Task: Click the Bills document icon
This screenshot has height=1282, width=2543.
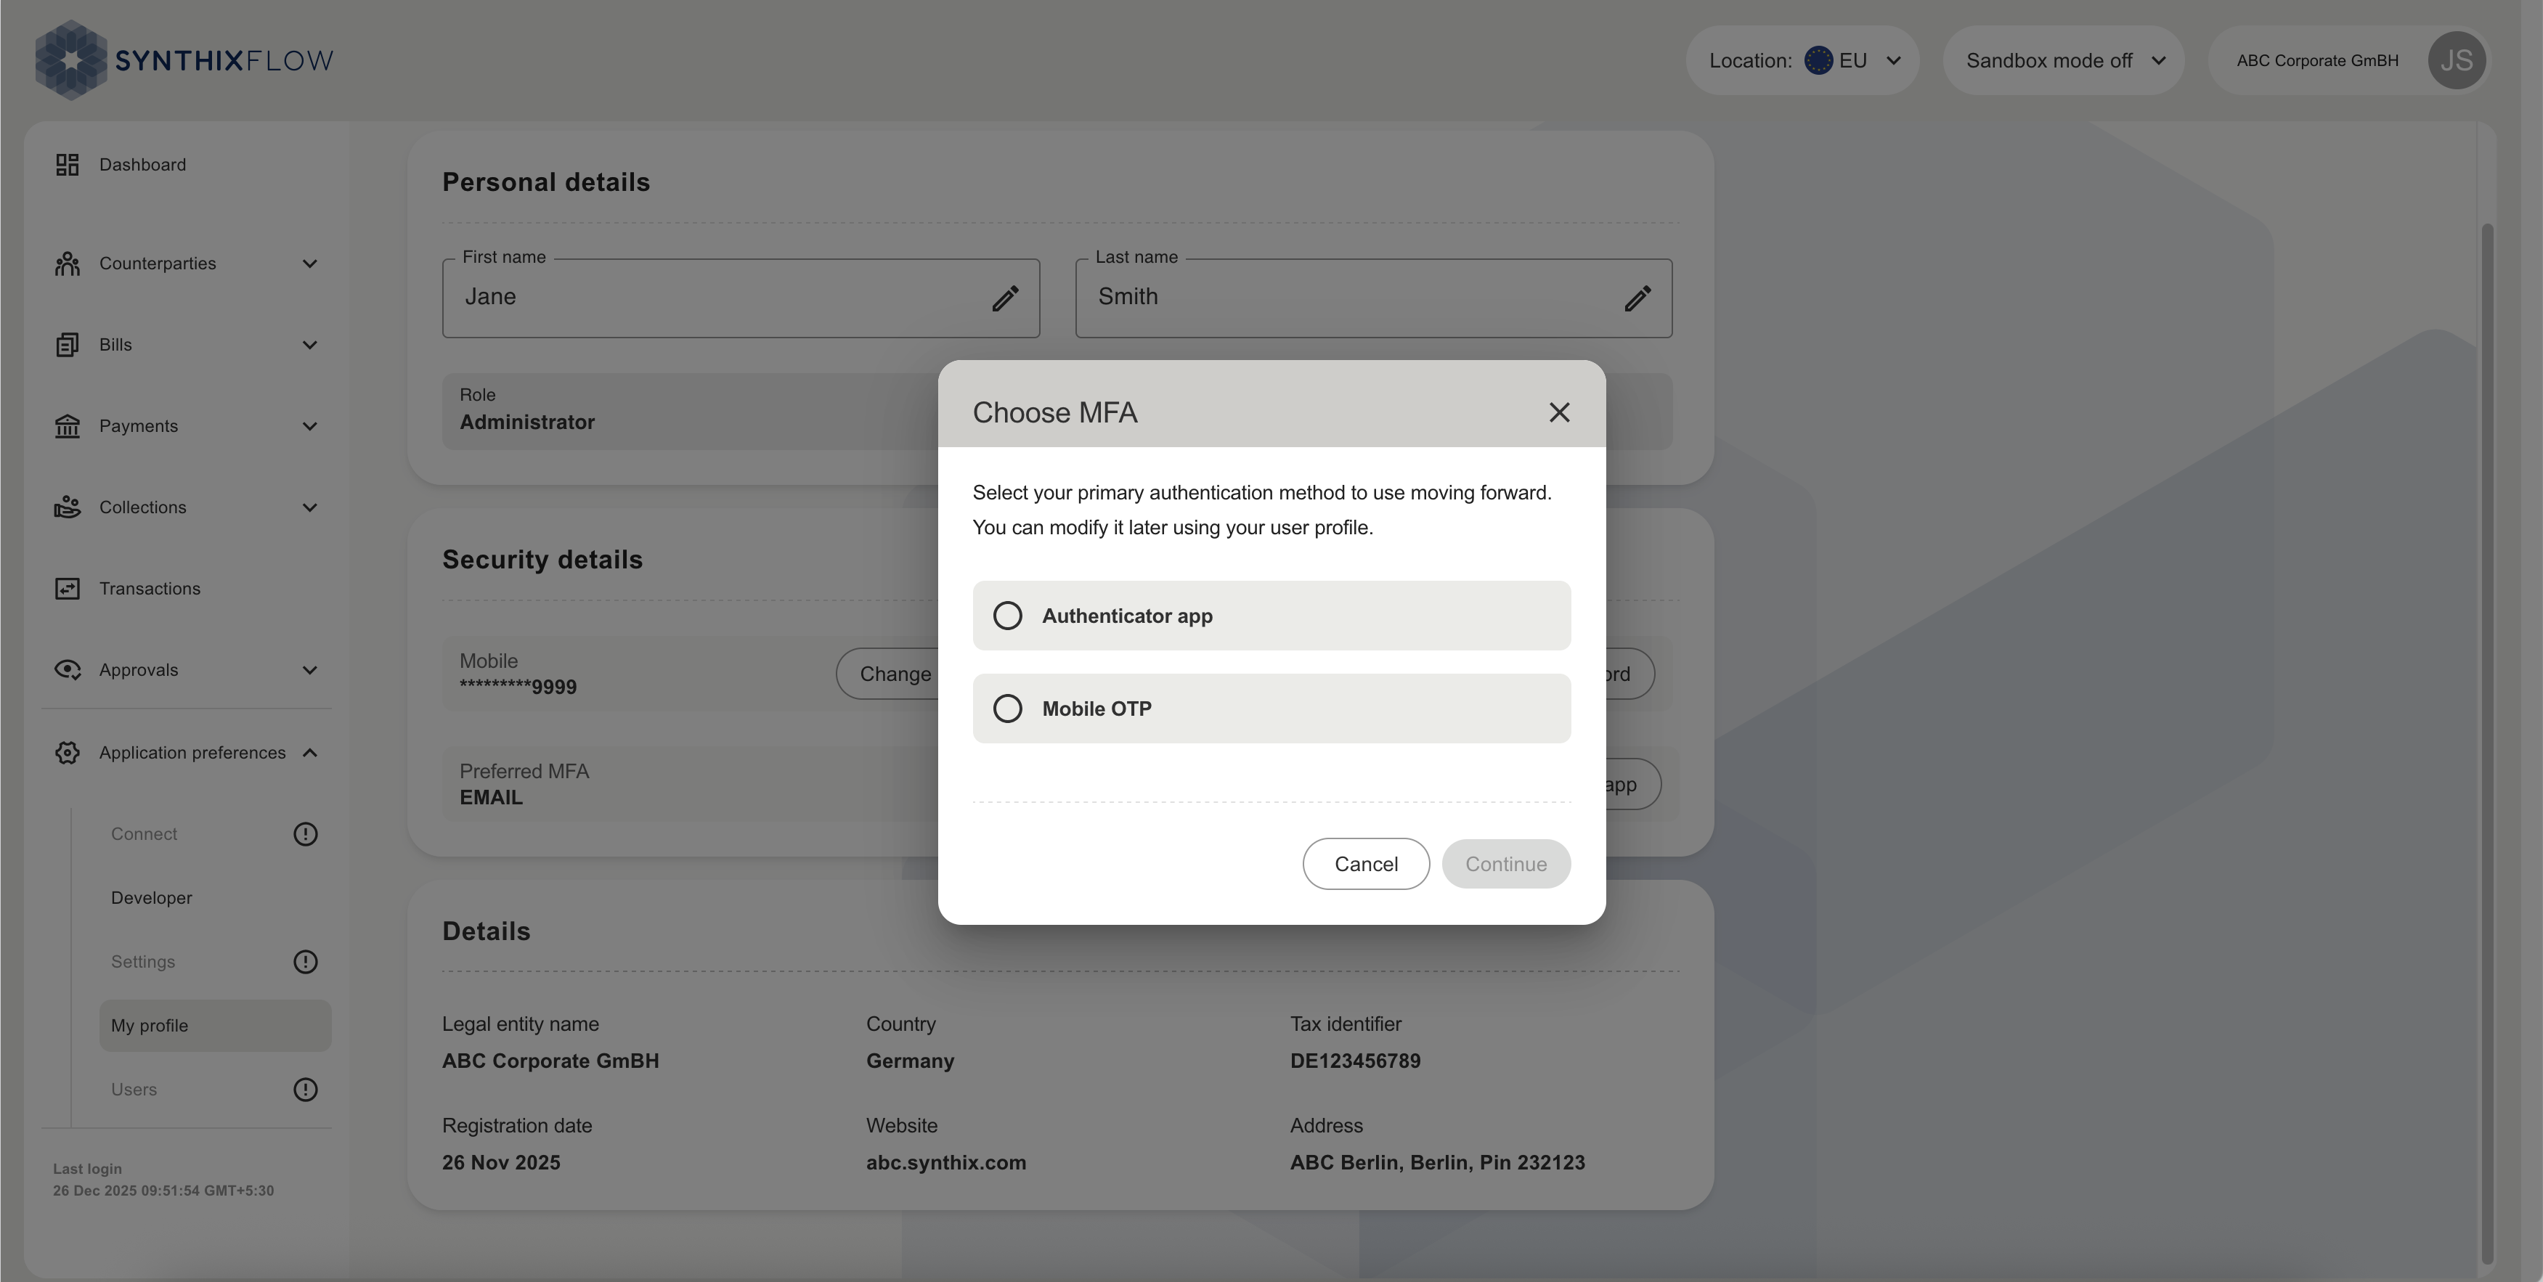Action: (x=67, y=344)
